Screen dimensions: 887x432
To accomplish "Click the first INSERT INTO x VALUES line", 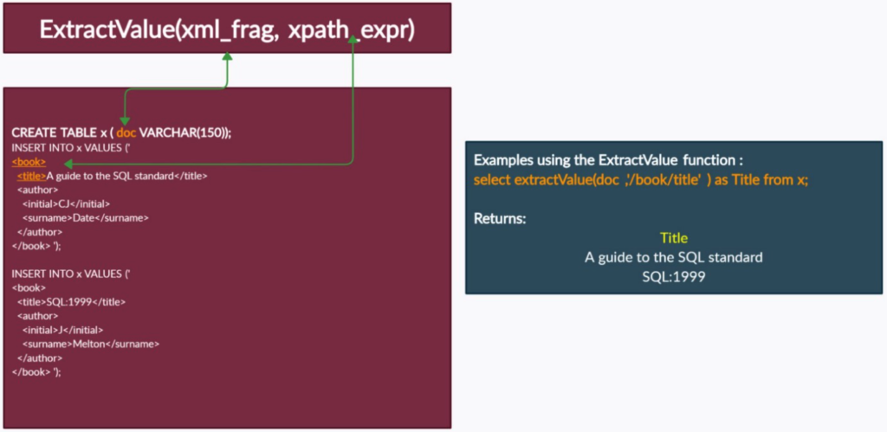I will pyautogui.click(x=71, y=147).
